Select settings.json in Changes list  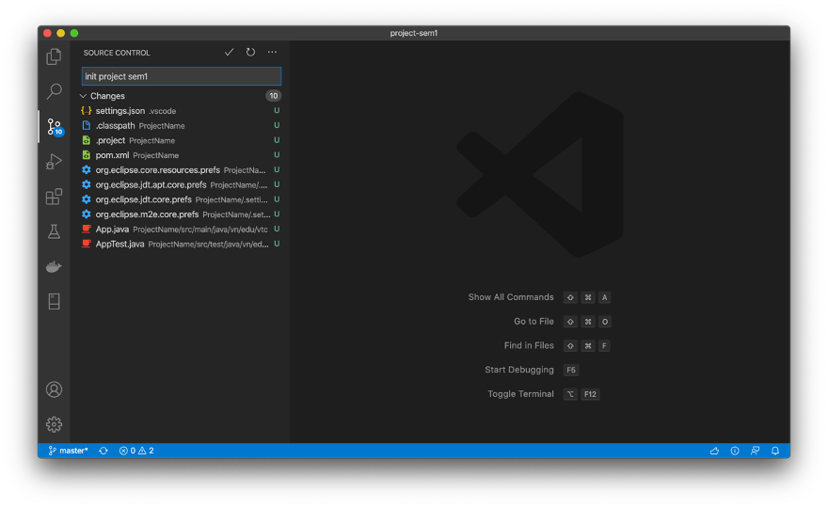click(x=181, y=111)
